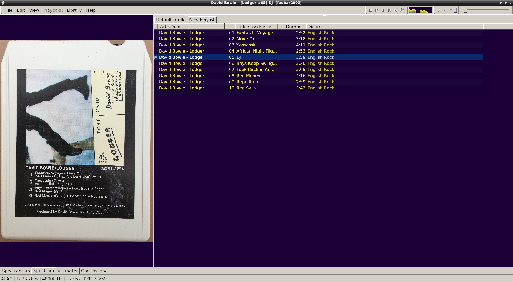Select track 02 Move On
Image resolution: width=513 pixels, height=282 pixels.
(319, 39)
